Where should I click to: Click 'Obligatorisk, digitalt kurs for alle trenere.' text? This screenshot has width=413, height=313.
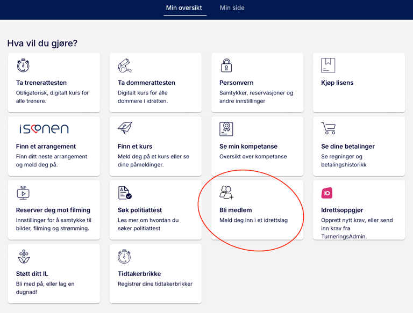(x=52, y=97)
